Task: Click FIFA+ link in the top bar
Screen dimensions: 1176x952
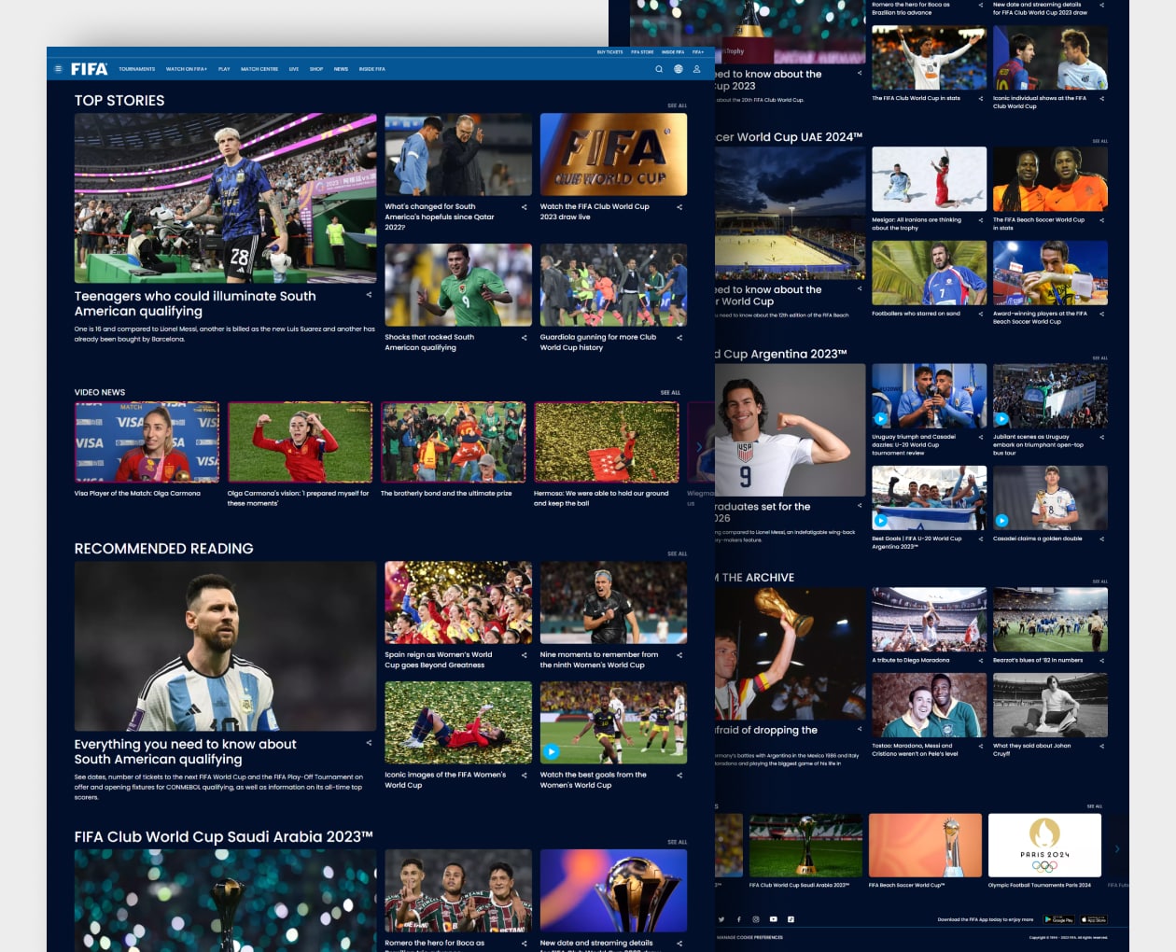Action: tap(698, 52)
